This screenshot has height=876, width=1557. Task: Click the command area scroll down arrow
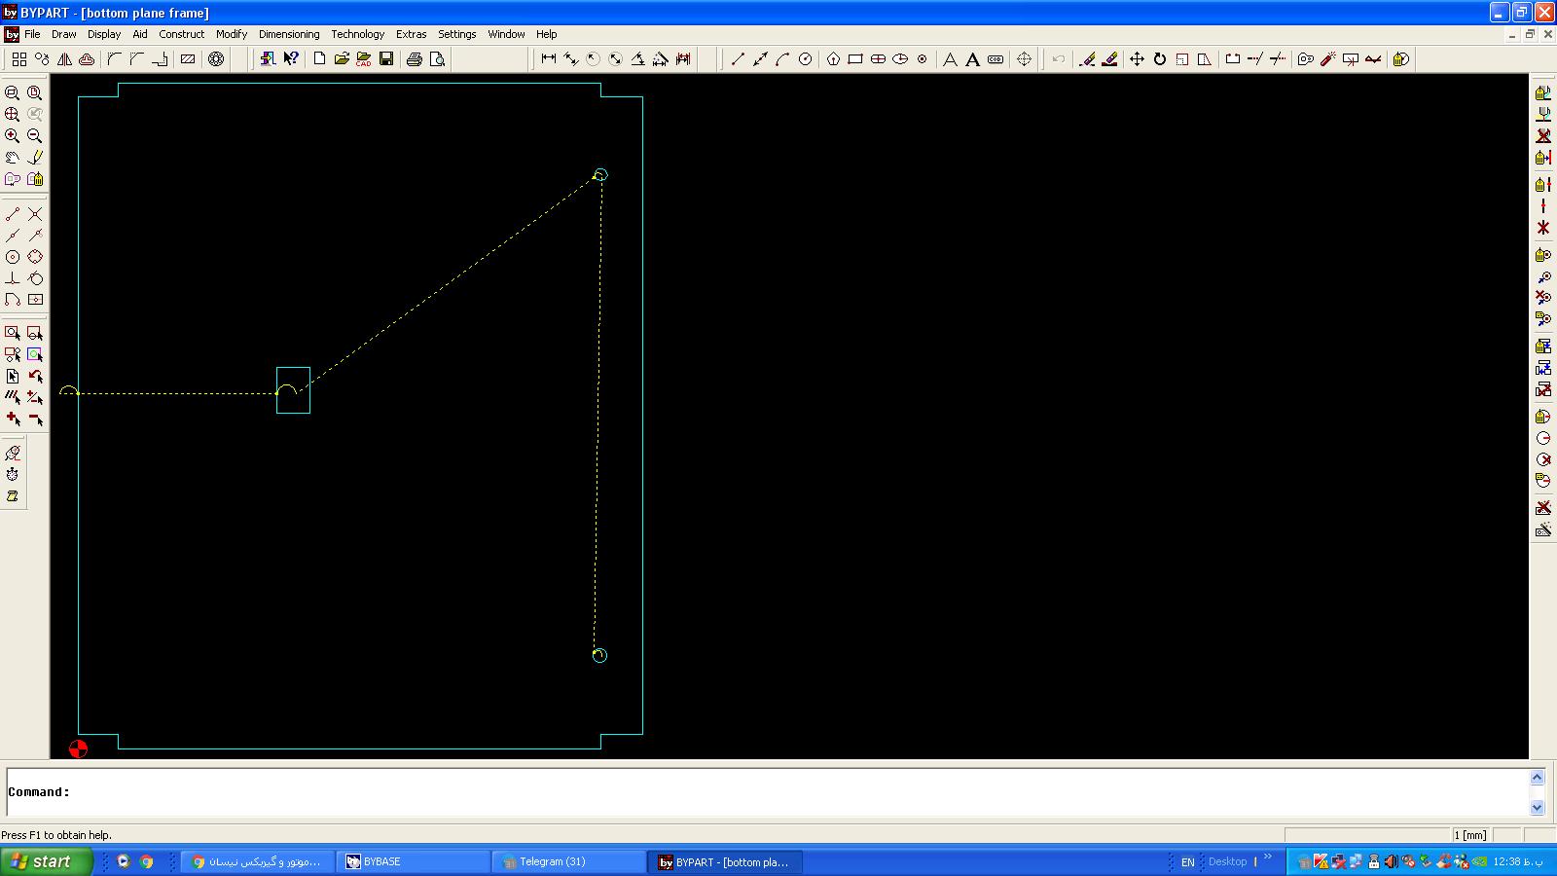[x=1538, y=808]
